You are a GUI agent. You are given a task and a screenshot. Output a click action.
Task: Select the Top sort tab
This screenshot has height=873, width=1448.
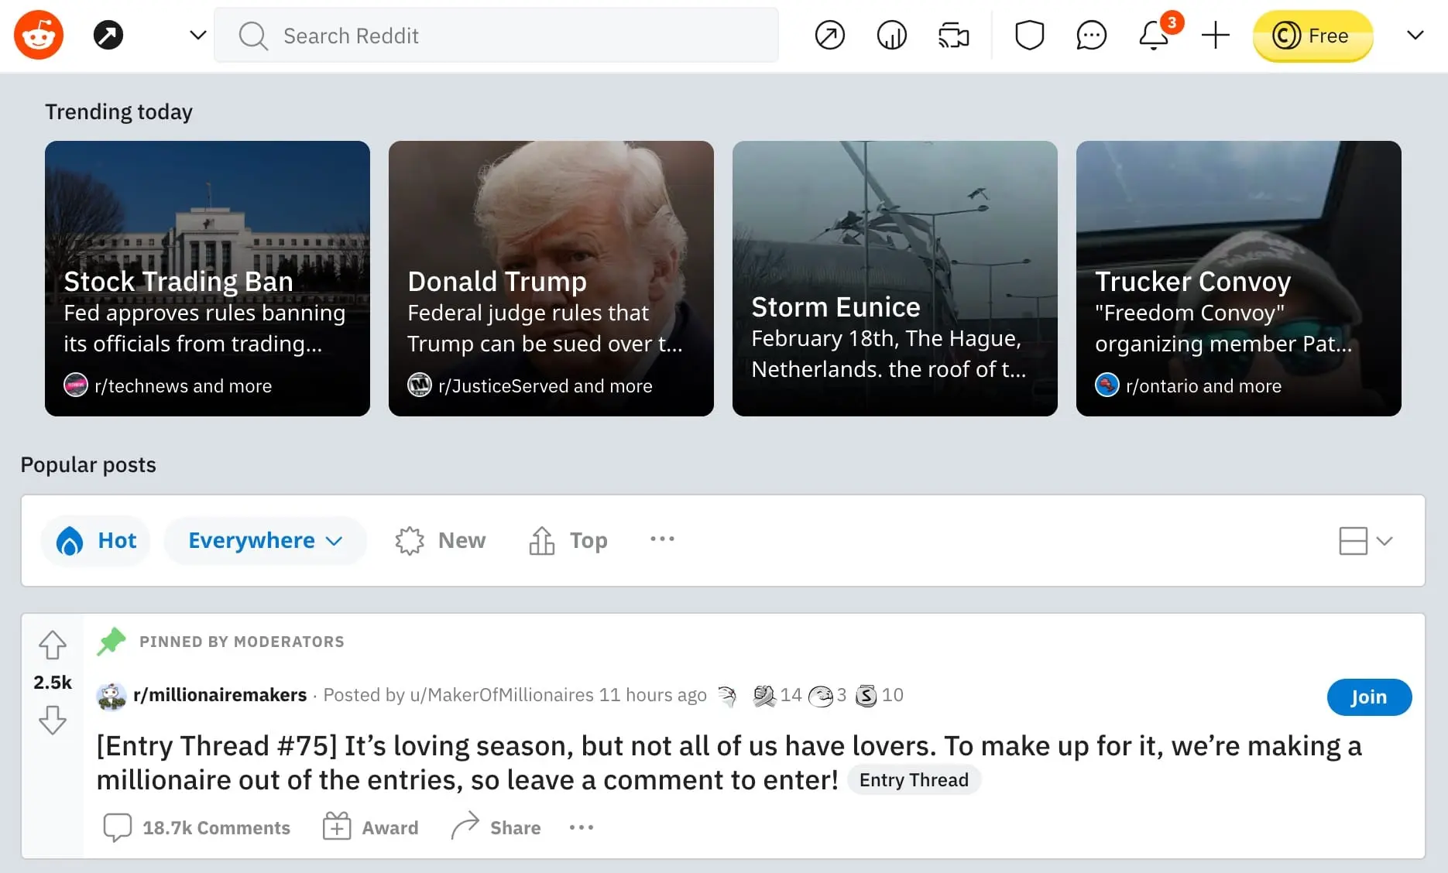point(568,540)
